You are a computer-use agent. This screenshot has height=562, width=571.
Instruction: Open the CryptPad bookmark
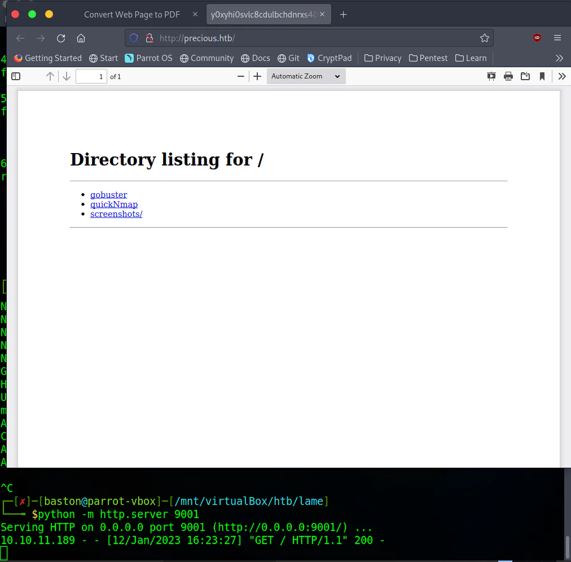(329, 58)
